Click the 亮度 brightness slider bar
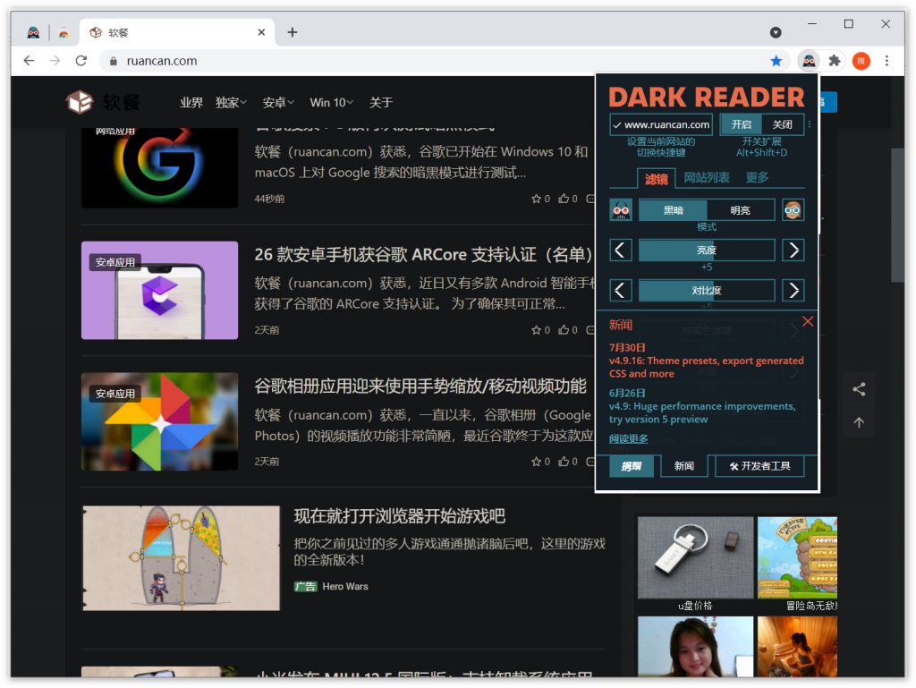 707,251
